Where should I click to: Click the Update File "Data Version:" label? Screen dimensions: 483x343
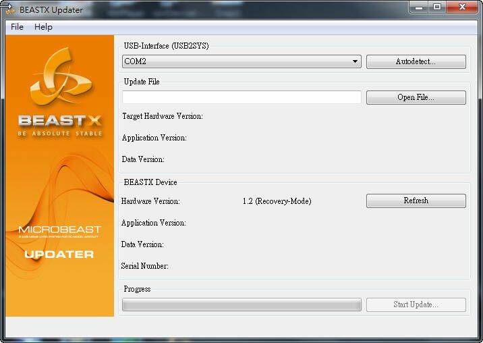(143, 159)
